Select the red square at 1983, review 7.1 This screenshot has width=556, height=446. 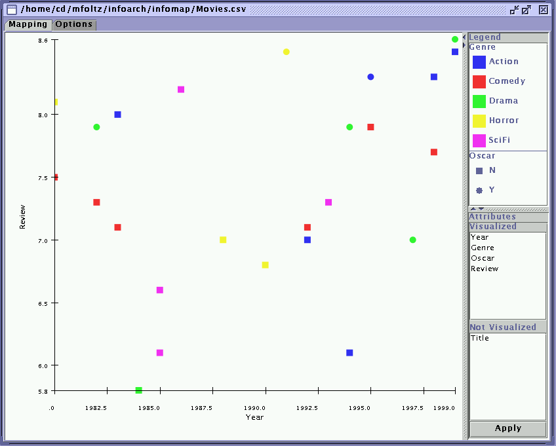(118, 227)
